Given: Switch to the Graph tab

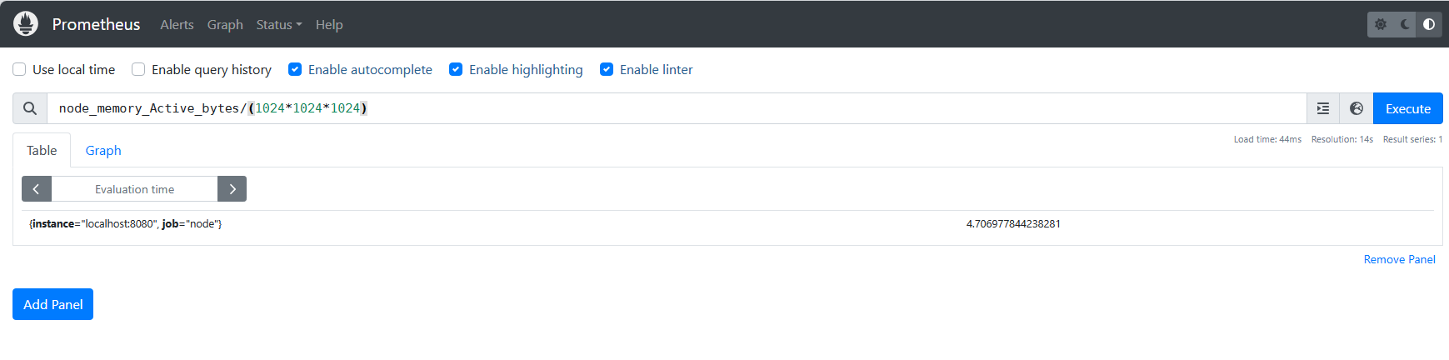Looking at the screenshot, I should pos(103,150).
